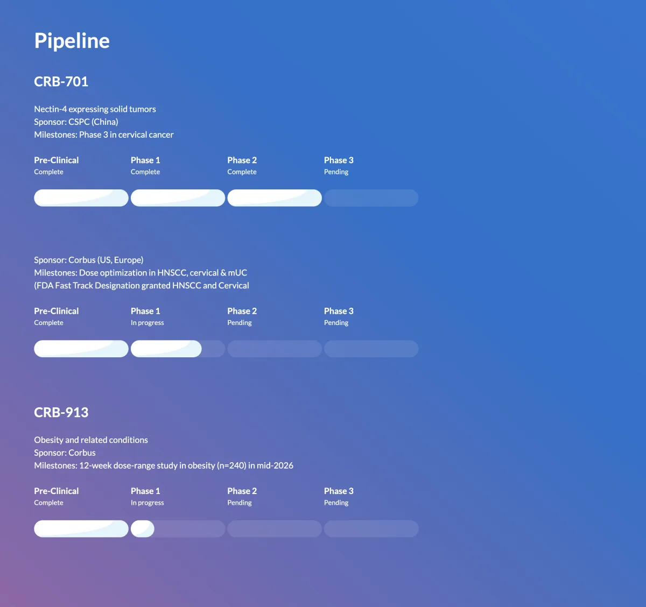Viewport: 646px width, 607px height.
Task: Select the Corbus (US, Europe) in-progress Phase 1 bar
Action: 178,349
